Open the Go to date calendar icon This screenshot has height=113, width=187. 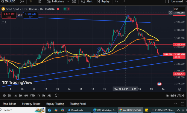coord(57,96)
